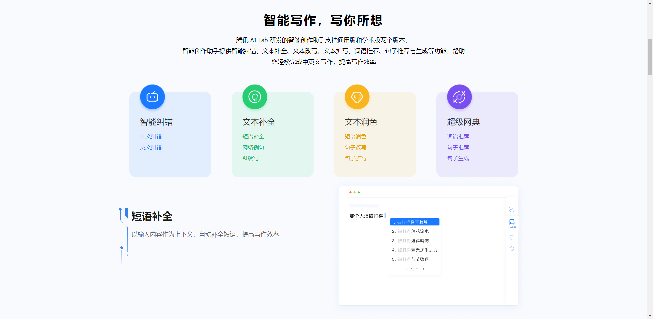Choose suggestion 4 被打得毫无还手之力
Viewport: 653px width, 319px height.
415,250
